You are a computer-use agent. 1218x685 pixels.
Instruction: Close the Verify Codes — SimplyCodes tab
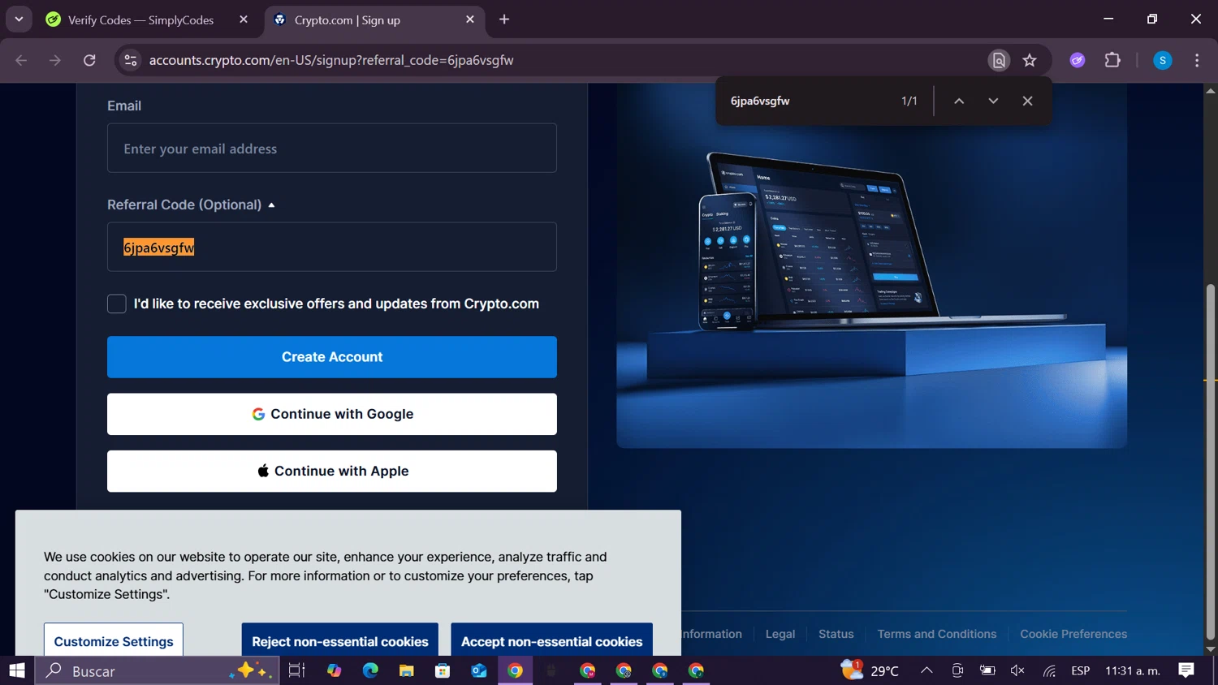point(244,19)
